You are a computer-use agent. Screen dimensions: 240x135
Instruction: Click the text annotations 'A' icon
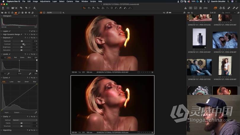[x=35, y=8]
